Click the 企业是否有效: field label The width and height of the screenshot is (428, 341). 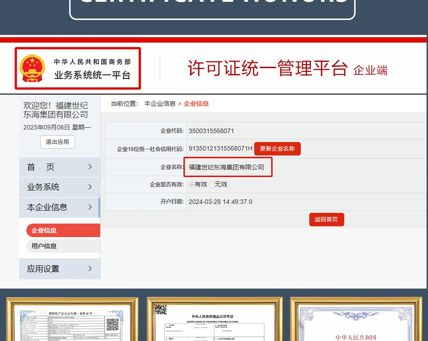point(167,185)
